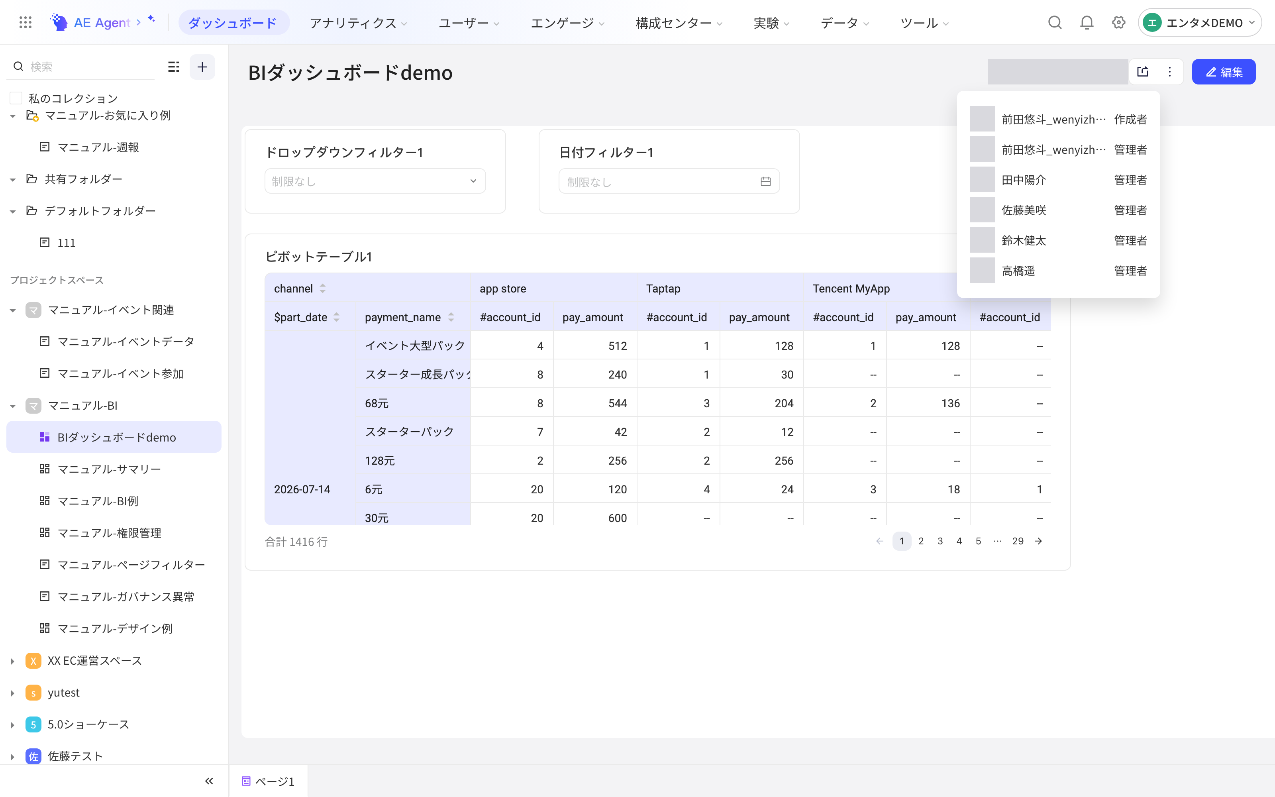Go to pagination page 2
The width and height of the screenshot is (1275, 797).
pyautogui.click(x=921, y=541)
